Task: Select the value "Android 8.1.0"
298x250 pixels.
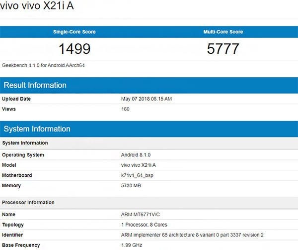Action: pyautogui.click(x=136, y=155)
